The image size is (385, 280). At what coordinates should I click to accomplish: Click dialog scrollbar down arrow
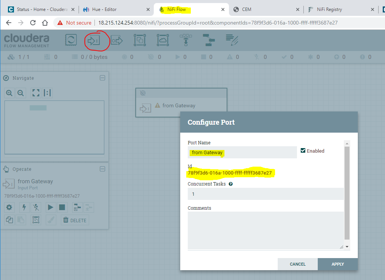coord(347,247)
